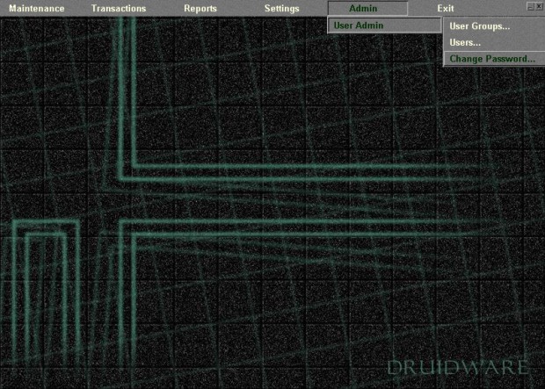Close the application window
The width and height of the screenshot is (545, 389).
pyautogui.click(x=538, y=7)
